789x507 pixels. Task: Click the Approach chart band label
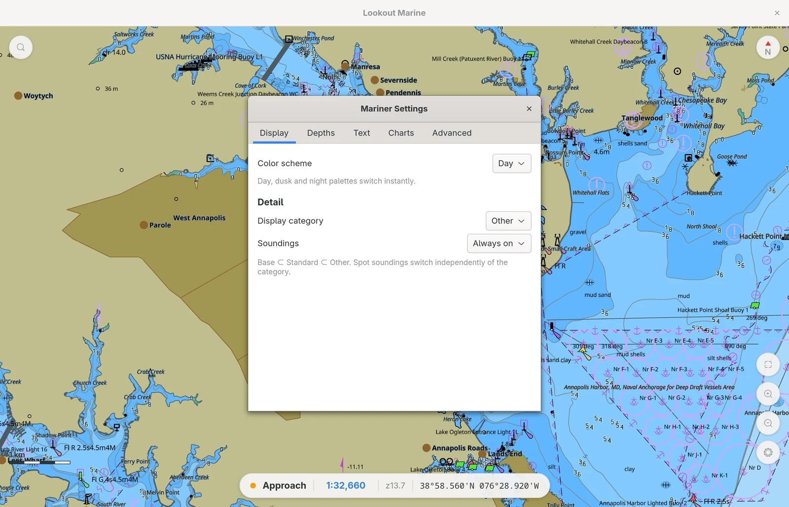coord(284,486)
